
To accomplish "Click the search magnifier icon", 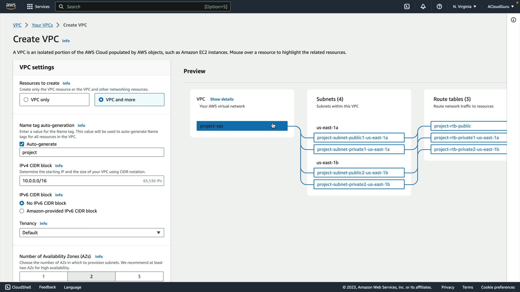I will (61, 6).
